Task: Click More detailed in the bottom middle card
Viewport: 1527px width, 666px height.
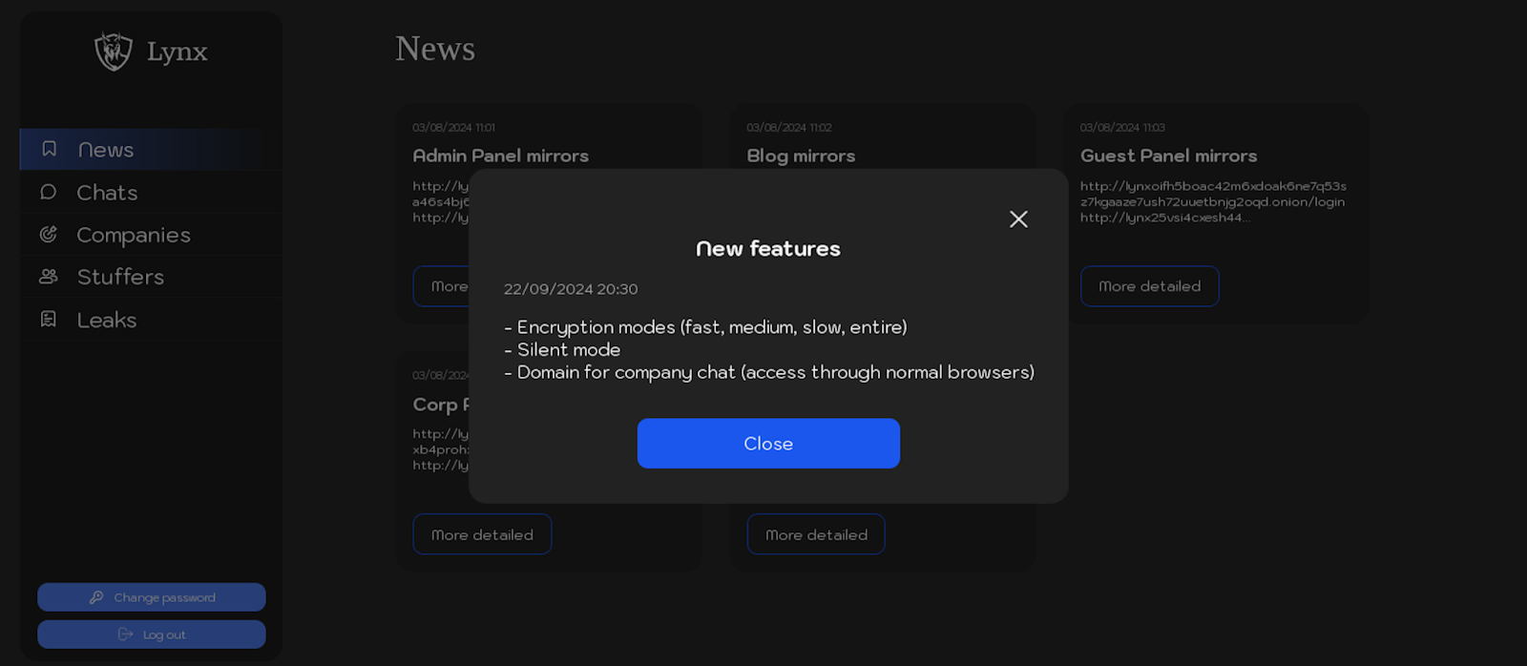Action: pyautogui.click(x=816, y=534)
